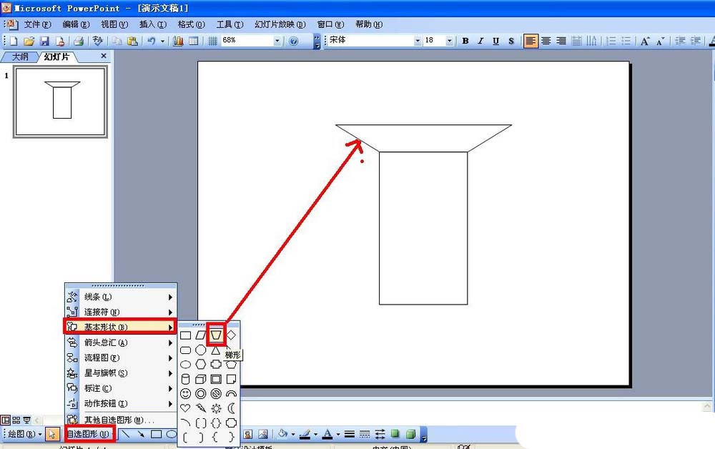Select the donut shape

pyautogui.click(x=201, y=393)
